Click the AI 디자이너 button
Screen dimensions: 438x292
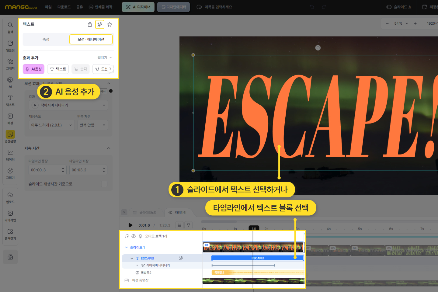138,7
